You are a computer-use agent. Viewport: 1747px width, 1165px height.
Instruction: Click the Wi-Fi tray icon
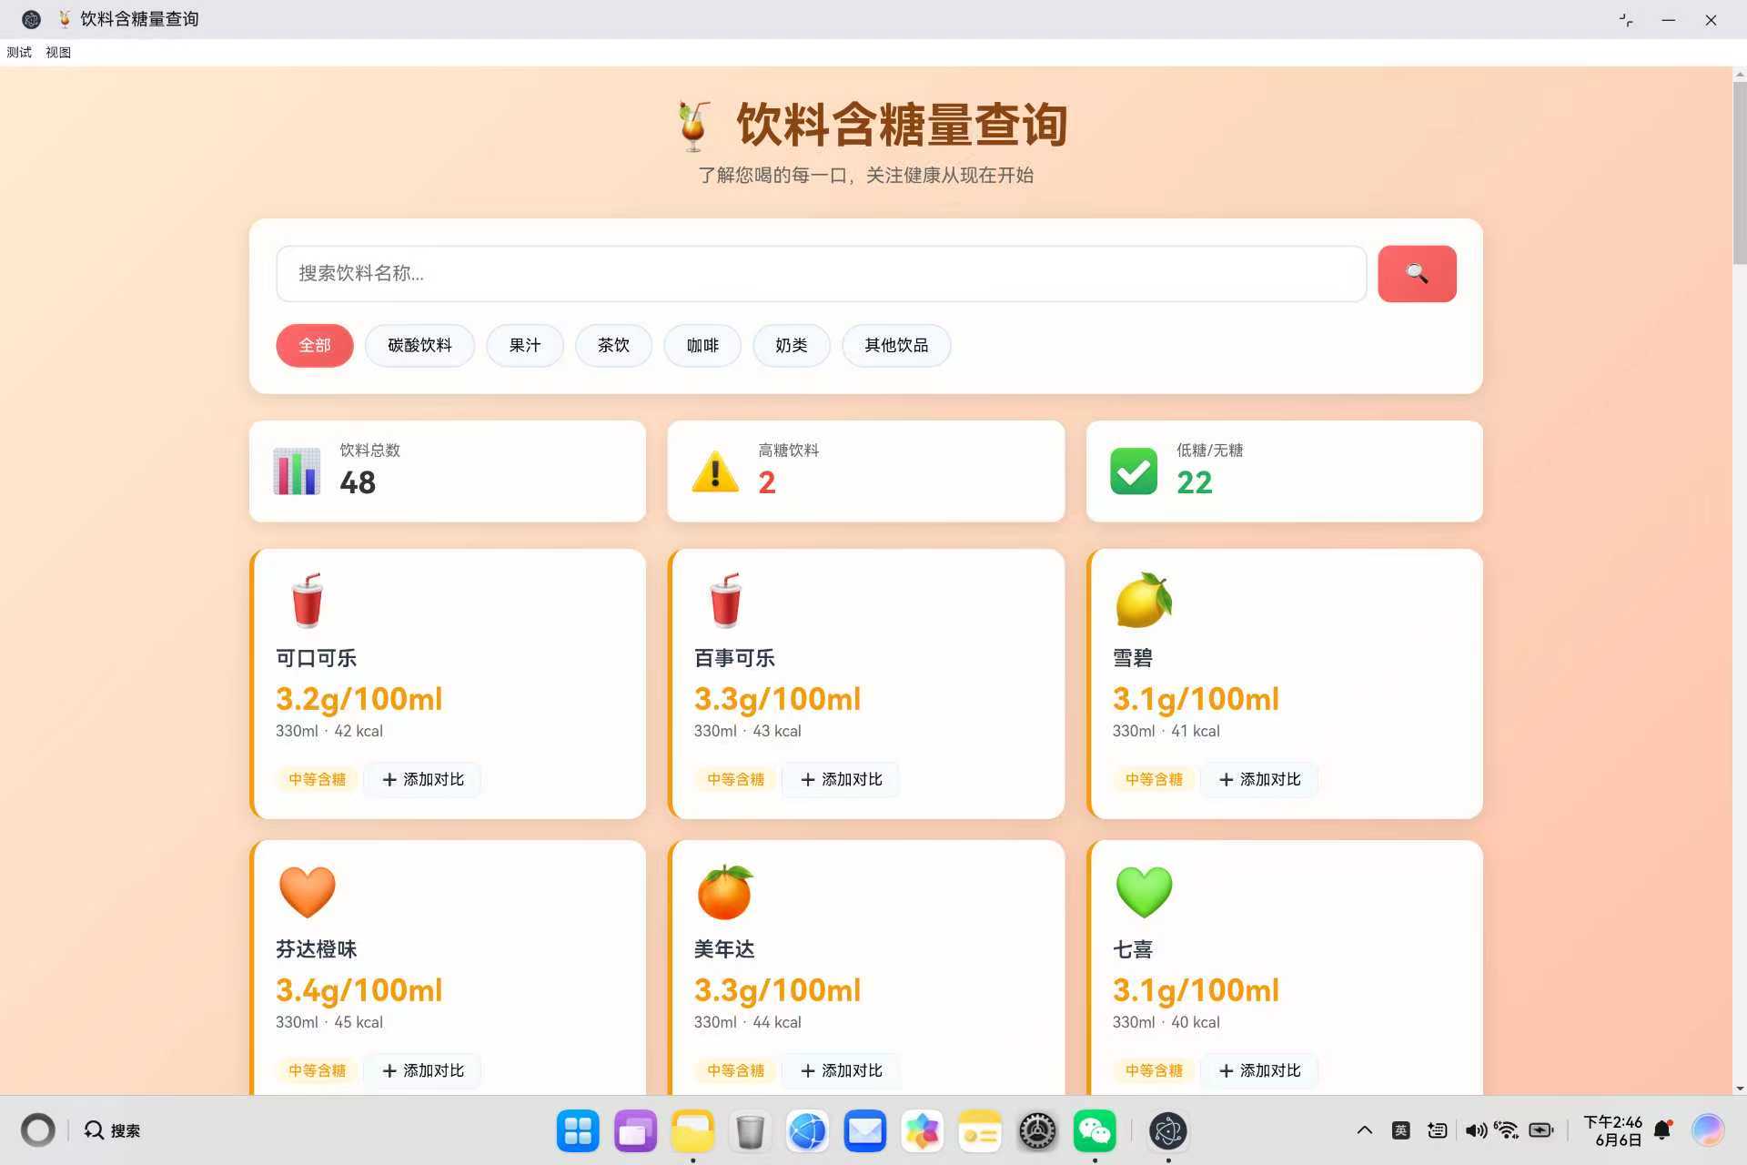pos(1507,1130)
